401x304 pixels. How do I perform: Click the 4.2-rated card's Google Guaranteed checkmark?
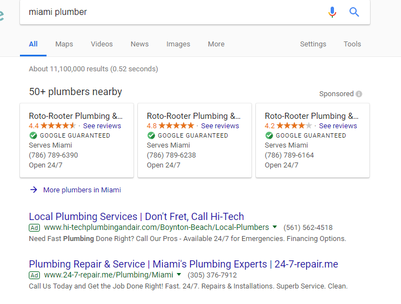(269, 135)
